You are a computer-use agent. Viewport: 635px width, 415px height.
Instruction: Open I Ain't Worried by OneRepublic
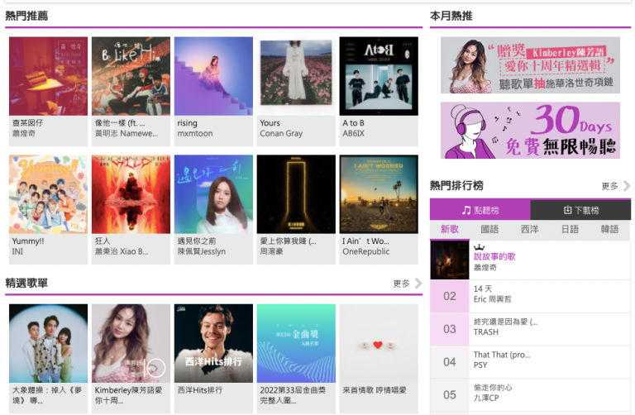click(379, 209)
